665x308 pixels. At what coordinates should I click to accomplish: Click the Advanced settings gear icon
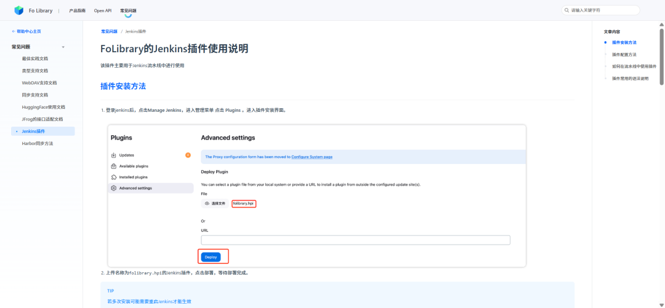click(x=114, y=188)
